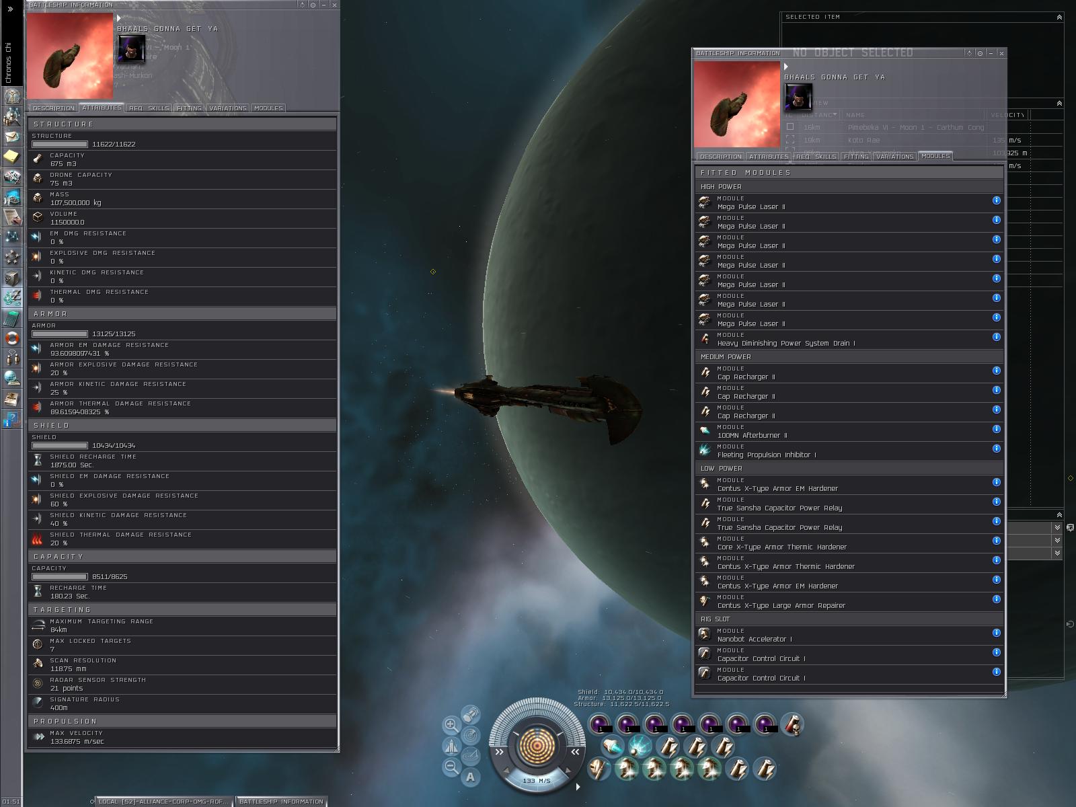Click the large armor repairer HUD module
This screenshot has width=1076, height=807.
click(599, 769)
